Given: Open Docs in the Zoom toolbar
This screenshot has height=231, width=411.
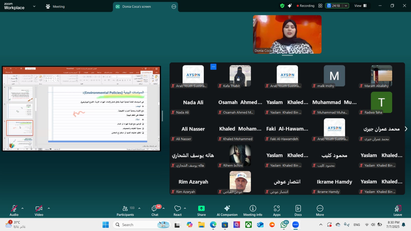Looking at the screenshot, I should pos(298,210).
